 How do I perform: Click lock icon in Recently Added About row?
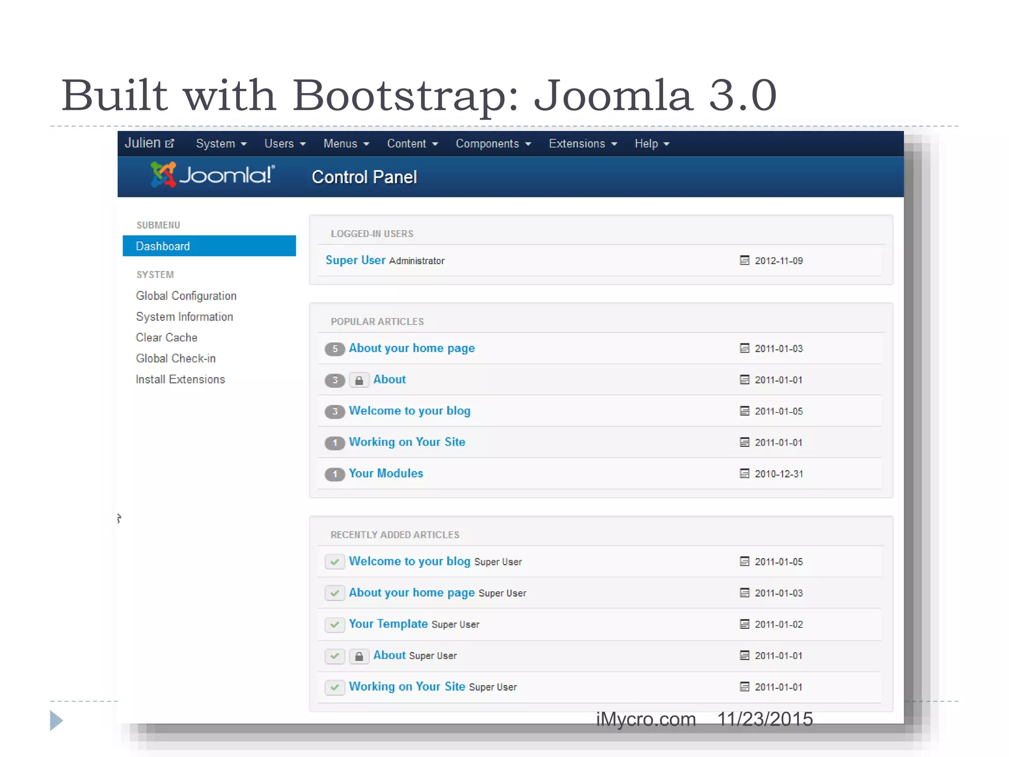pos(359,656)
